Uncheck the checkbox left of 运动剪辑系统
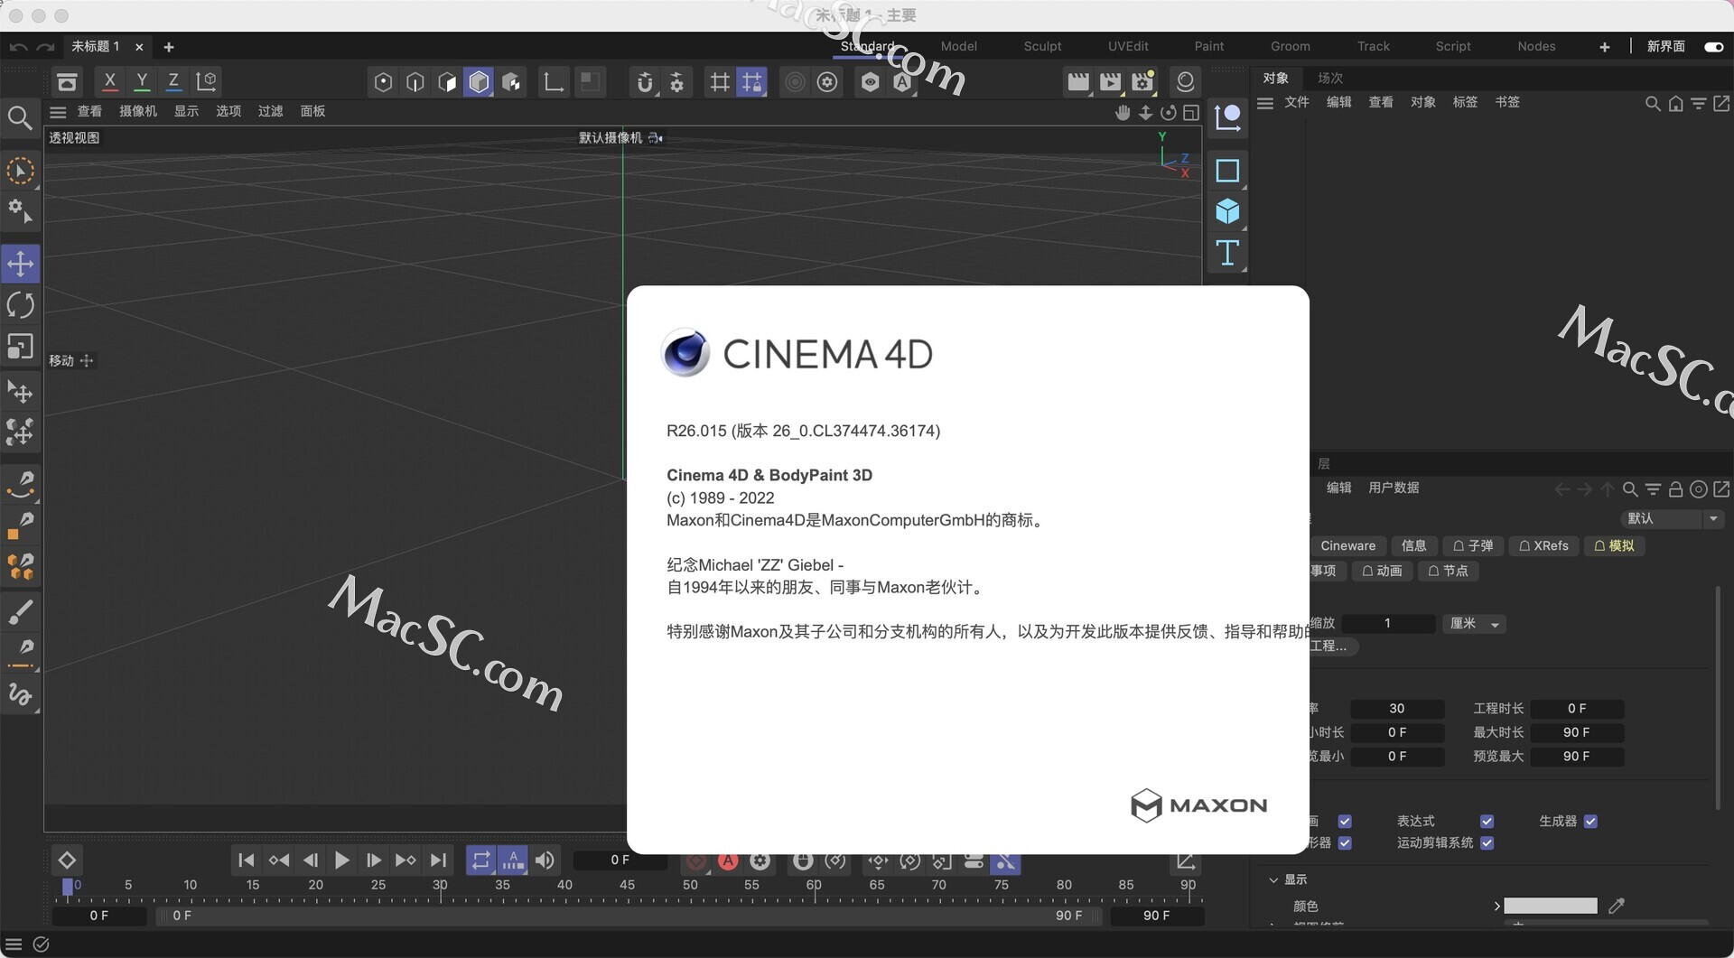The height and width of the screenshot is (958, 1734). (x=1345, y=842)
